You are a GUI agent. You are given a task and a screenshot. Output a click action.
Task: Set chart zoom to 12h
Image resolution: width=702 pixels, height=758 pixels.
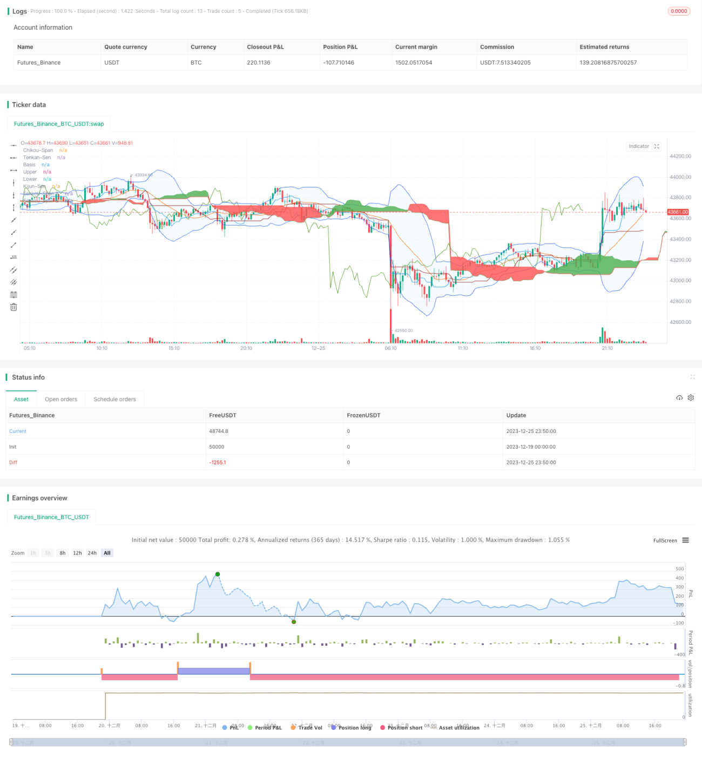point(77,553)
